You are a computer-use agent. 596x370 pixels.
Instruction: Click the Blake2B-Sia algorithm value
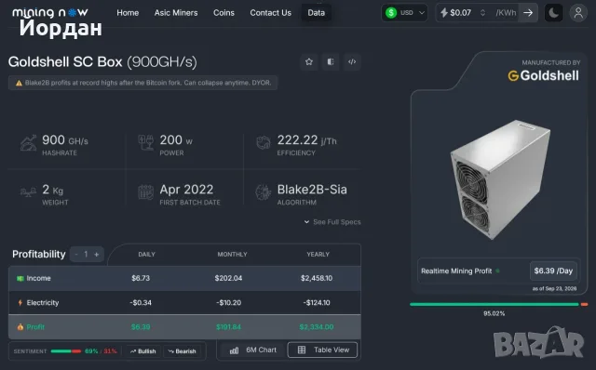click(312, 190)
